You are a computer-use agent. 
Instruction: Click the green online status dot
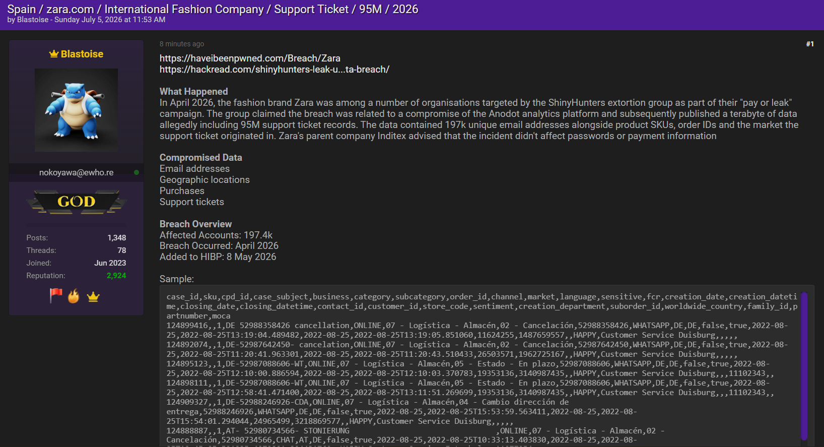[136, 172]
